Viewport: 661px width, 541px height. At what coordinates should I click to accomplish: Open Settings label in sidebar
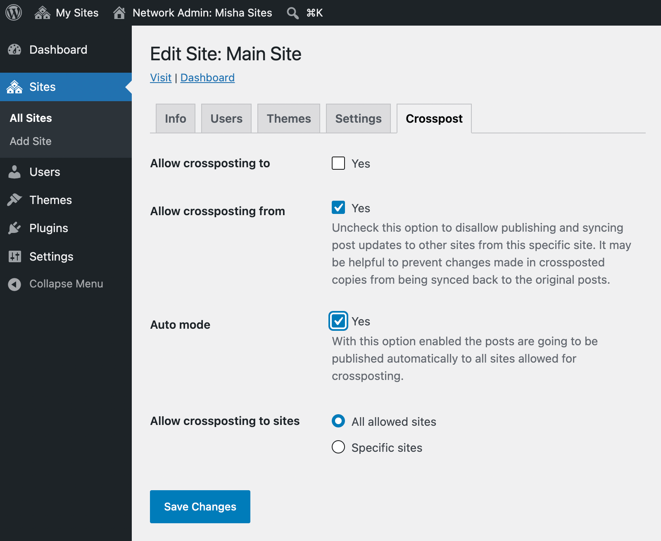pos(51,256)
